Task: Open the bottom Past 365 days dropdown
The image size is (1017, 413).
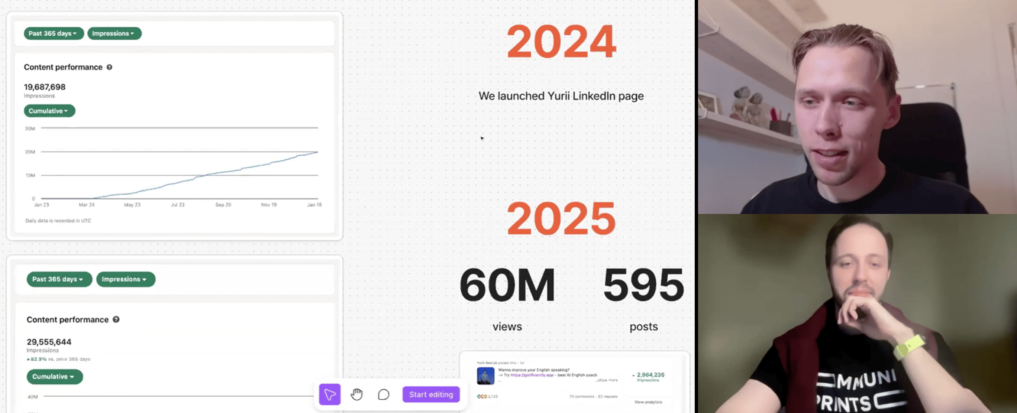Action: (59, 279)
